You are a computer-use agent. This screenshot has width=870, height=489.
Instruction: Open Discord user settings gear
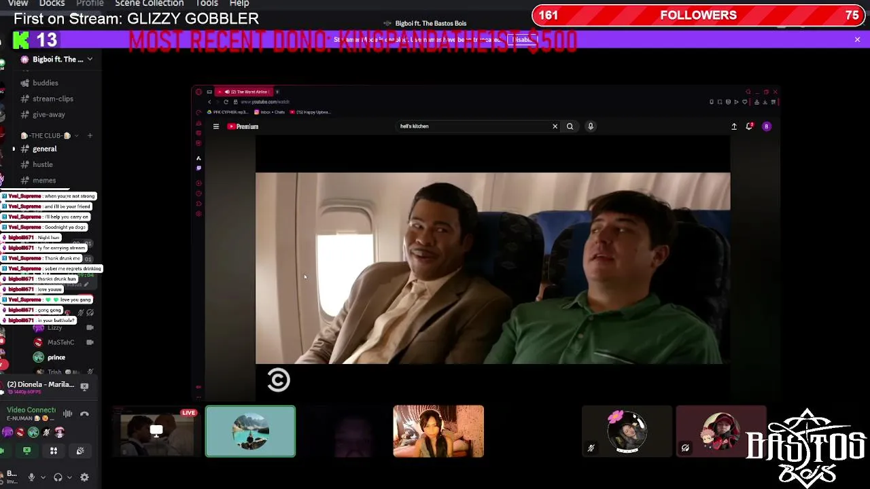(x=84, y=477)
